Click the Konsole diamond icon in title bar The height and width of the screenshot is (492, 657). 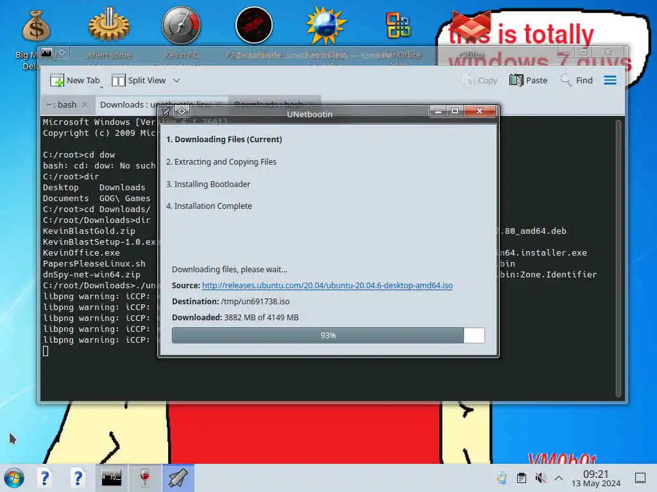point(62,53)
